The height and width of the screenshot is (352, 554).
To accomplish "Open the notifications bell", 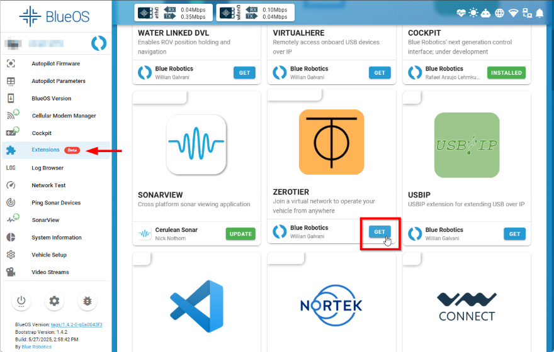I will [540, 13].
